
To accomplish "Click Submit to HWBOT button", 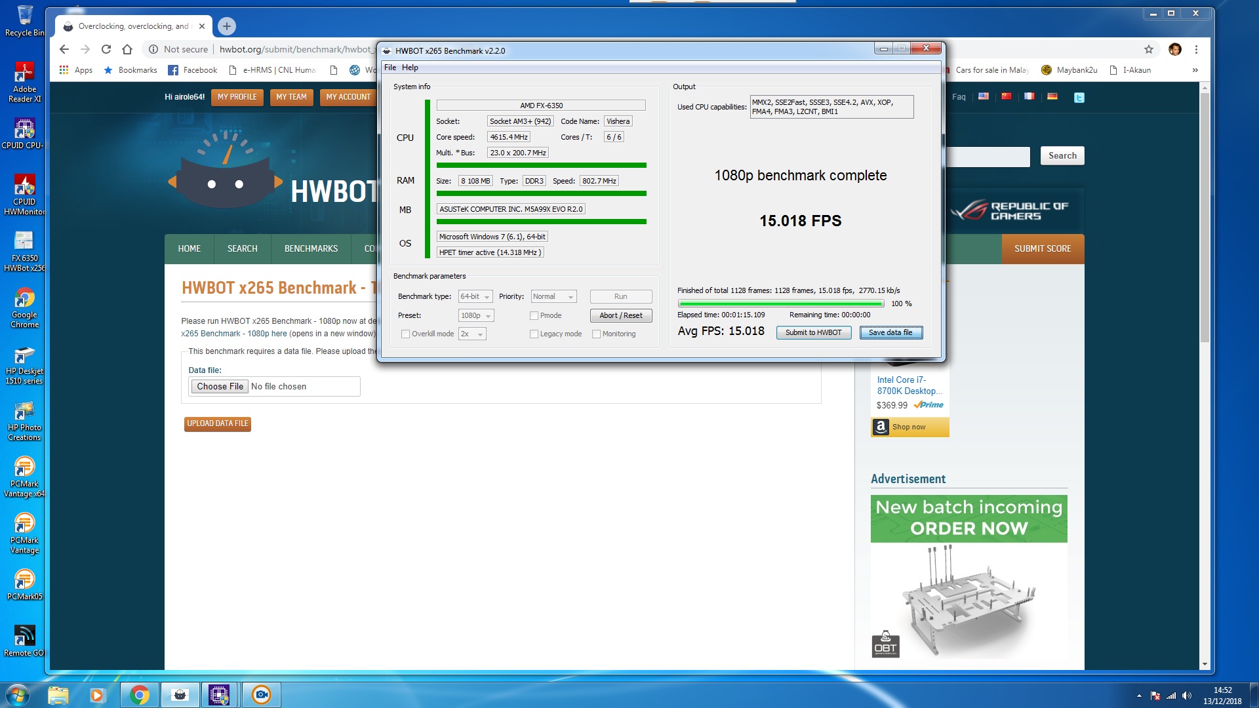I will pos(814,333).
